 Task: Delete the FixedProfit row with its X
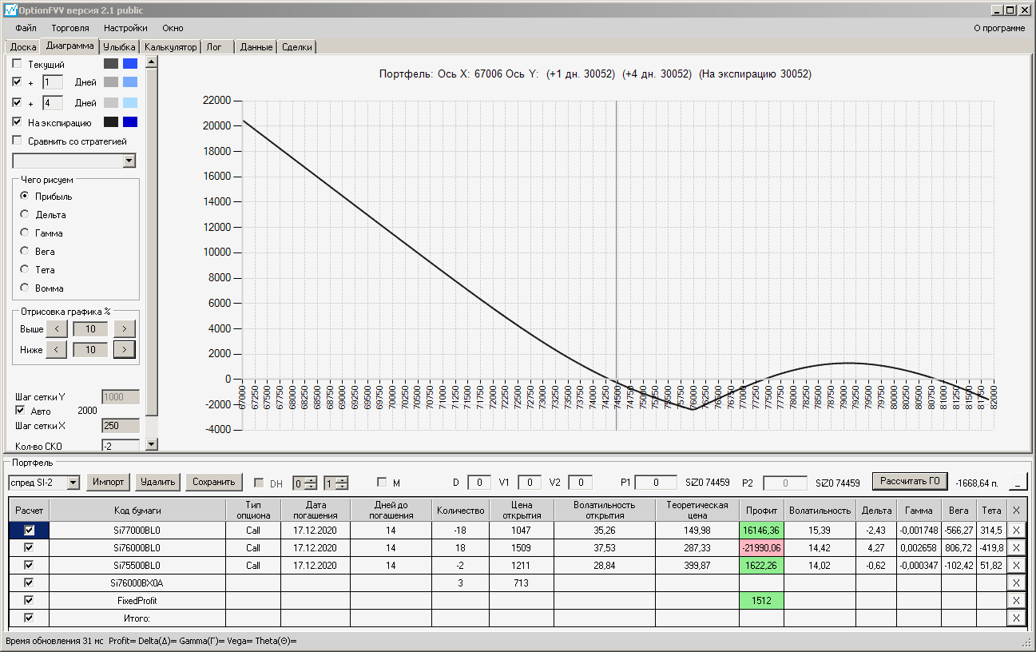tap(1016, 600)
